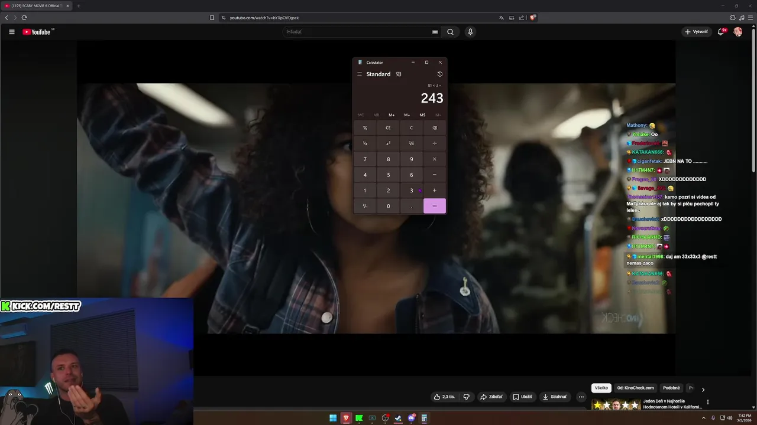
Task: Click the Stiahnuť download button
Action: (x=555, y=397)
